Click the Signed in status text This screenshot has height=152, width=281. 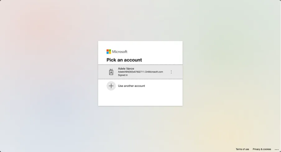point(123,75)
